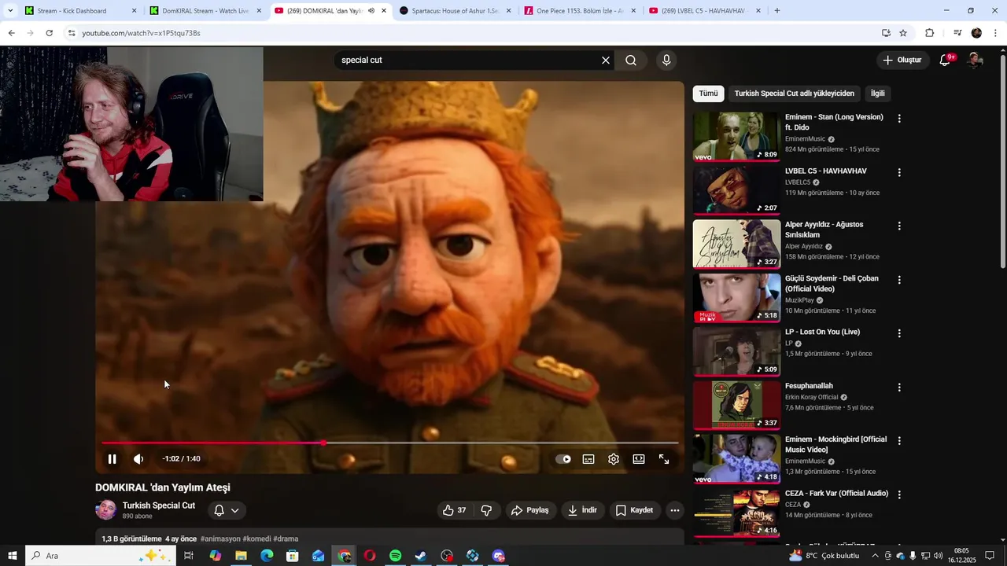1007x566 pixels.
Task: Select the Tümü filter chip
Action: click(x=708, y=94)
